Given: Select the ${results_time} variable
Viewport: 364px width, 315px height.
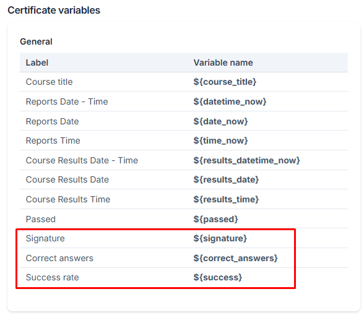Looking at the screenshot, I should (226, 199).
